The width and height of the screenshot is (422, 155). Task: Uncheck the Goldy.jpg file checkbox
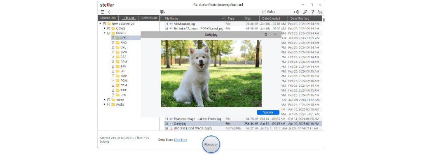166,124
